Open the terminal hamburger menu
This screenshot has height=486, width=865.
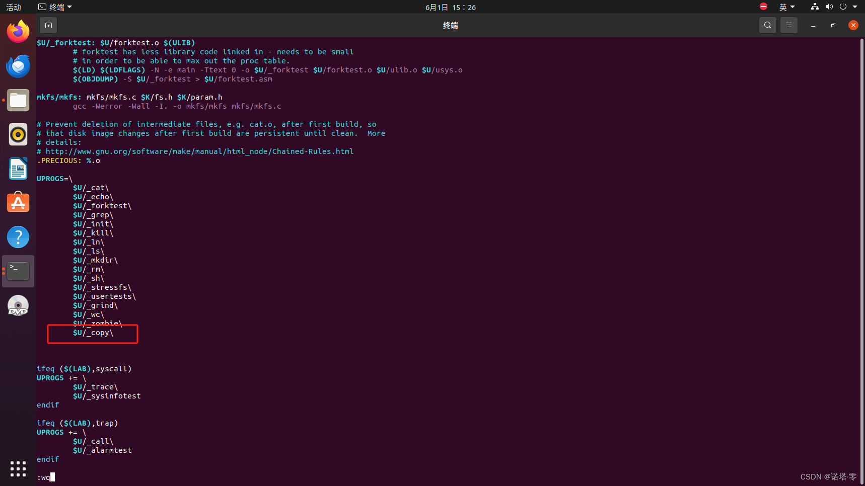(x=788, y=25)
